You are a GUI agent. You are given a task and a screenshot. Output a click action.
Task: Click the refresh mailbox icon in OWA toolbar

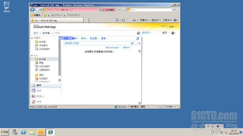(x=138, y=38)
